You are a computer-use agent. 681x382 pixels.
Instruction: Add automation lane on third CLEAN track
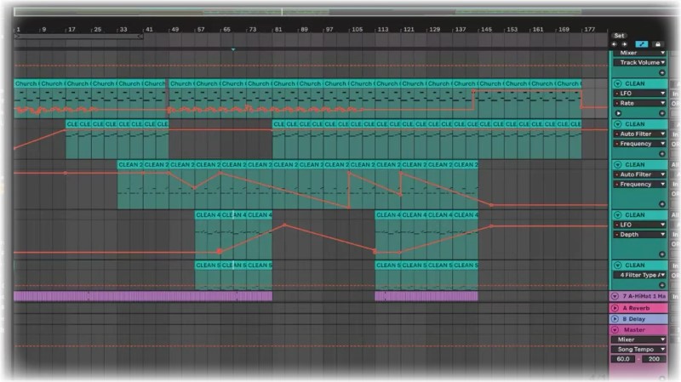tap(662, 204)
